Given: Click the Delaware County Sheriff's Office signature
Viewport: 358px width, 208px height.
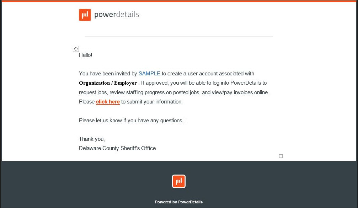Looking at the screenshot, I should click(x=117, y=148).
